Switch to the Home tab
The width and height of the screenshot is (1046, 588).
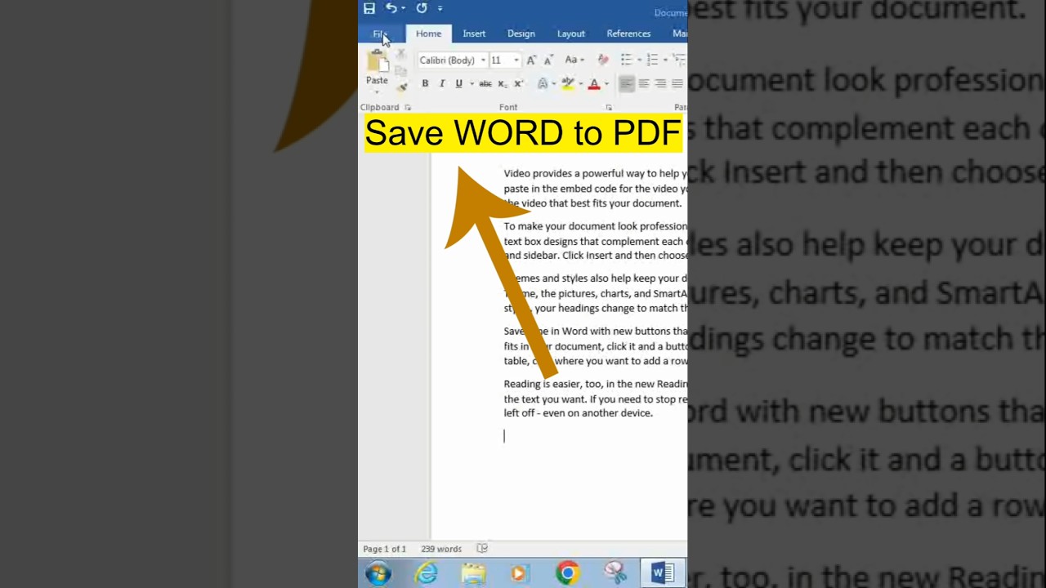click(428, 33)
